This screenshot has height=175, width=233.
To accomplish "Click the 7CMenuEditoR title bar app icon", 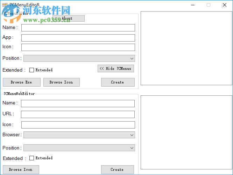I will [5, 5].
